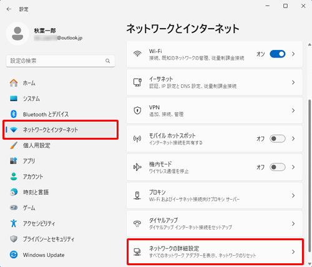Viewport: 312px width, 267px height.
Task: Click the プロキシ server icon
Action: click(137, 195)
